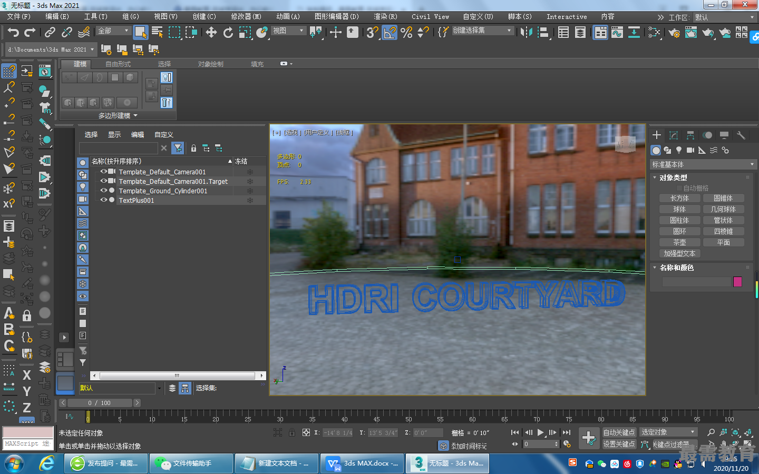Click the 茶壶 teapot button
This screenshot has height=474, width=759.
(680, 242)
